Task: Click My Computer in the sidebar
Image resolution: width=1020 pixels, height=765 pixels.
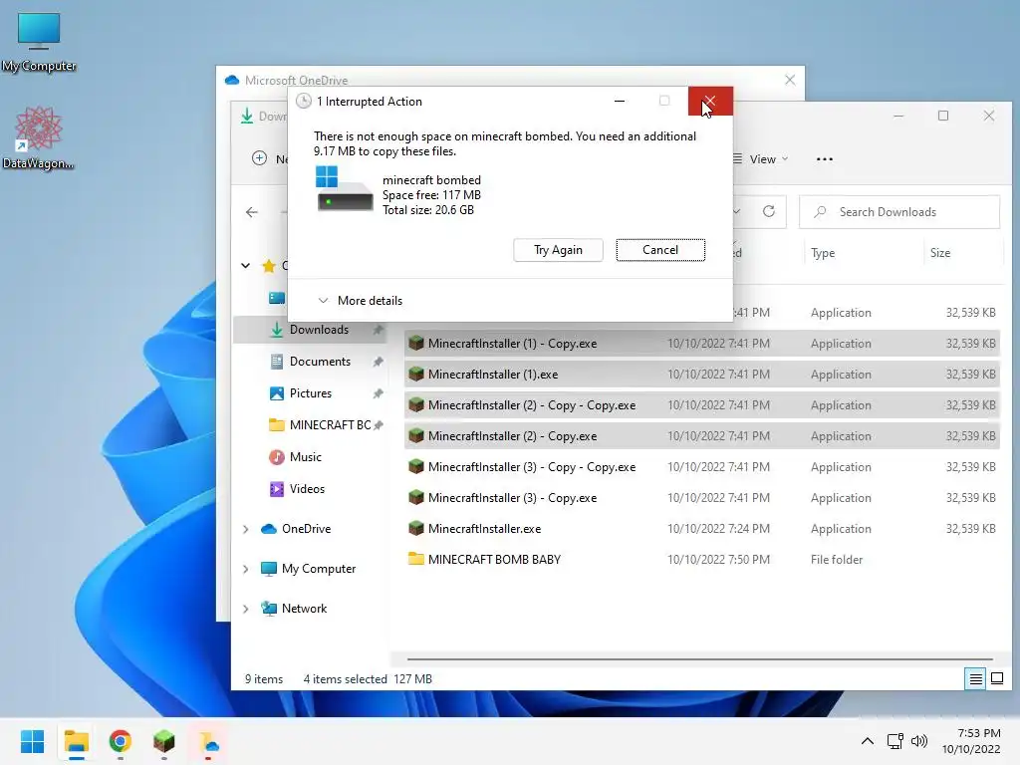Action: click(x=318, y=569)
